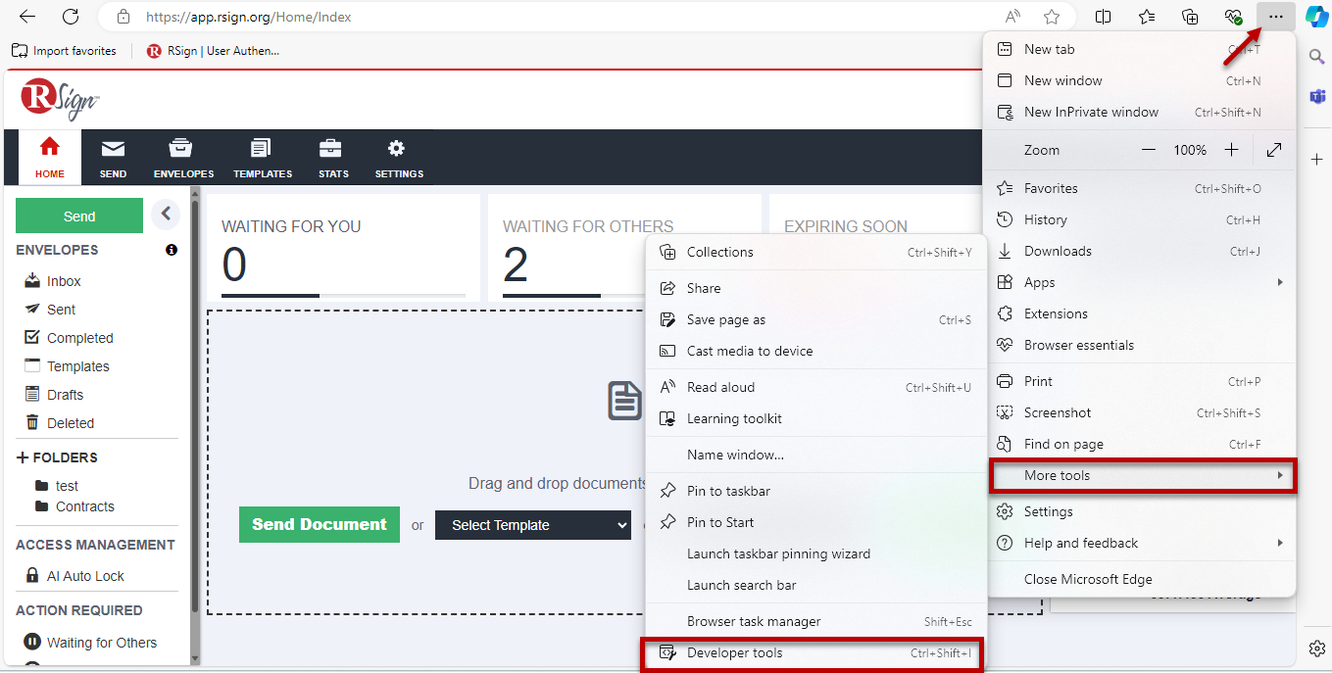Open History from the menu
This screenshot has height=673, width=1332.
click(1141, 219)
